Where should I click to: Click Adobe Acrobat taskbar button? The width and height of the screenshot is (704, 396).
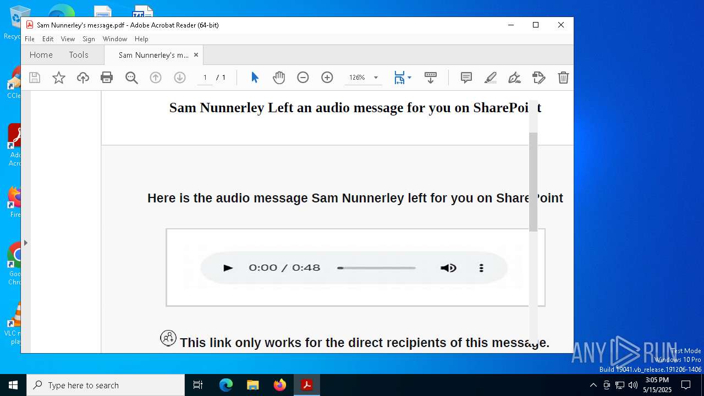click(x=307, y=385)
